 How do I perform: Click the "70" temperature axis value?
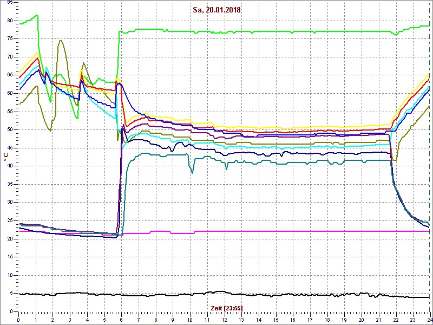click(9, 57)
